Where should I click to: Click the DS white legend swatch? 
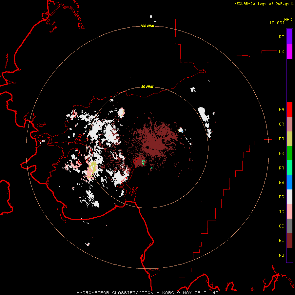[x=289, y=197]
